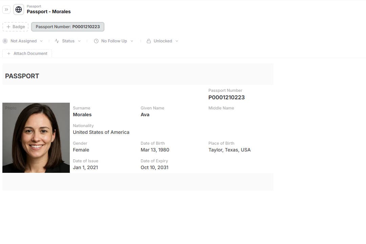Click the Date of Birth value Mar 13, 1980

coord(155,150)
